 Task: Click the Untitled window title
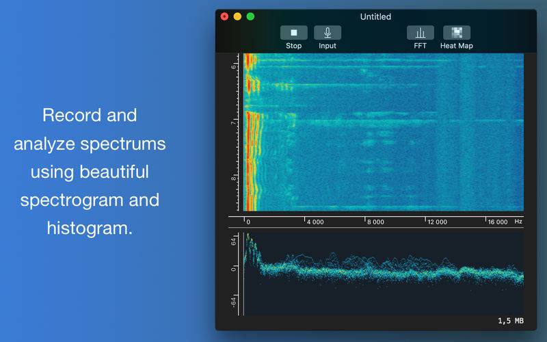tap(375, 16)
